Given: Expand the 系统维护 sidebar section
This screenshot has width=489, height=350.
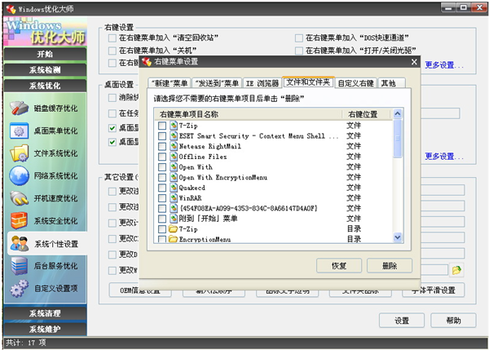Looking at the screenshot, I should click(45, 329).
